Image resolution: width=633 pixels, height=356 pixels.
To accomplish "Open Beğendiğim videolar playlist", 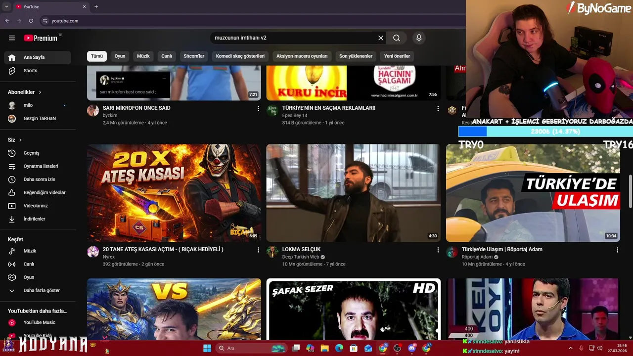I will [x=38, y=192].
